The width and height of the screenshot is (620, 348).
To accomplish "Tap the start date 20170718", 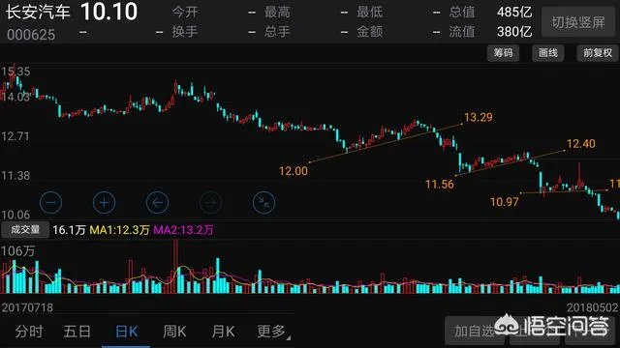I will coord(27,307).
